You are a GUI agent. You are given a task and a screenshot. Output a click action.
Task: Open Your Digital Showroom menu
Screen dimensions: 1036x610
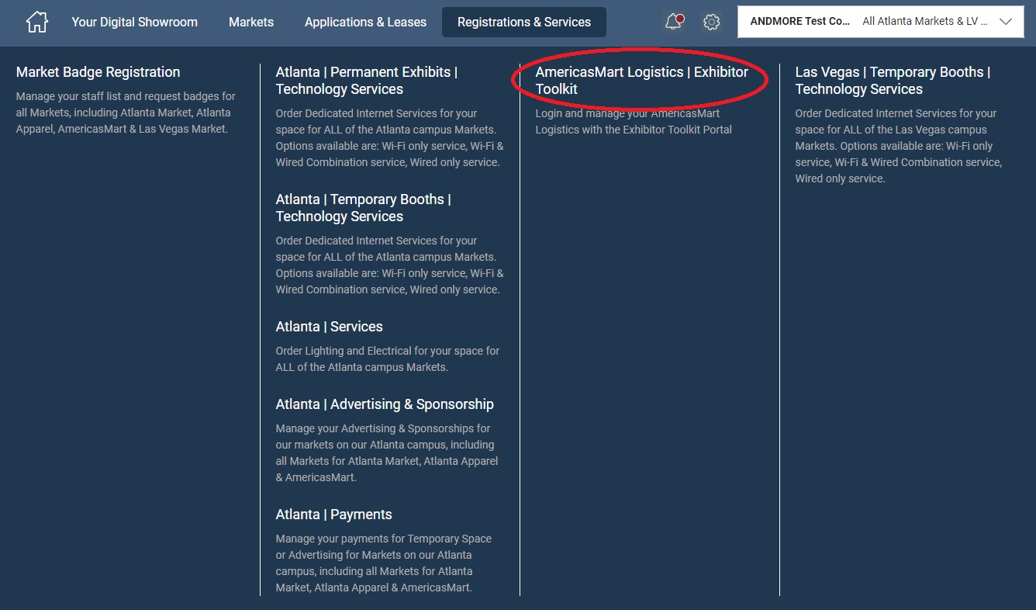(135, 22)
